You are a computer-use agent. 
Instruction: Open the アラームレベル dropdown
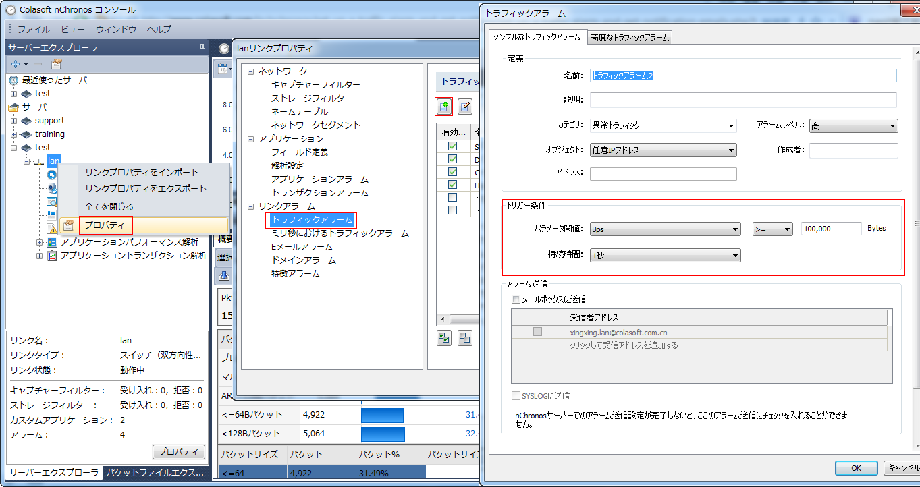pyautogui.click(x=853, y=125)
